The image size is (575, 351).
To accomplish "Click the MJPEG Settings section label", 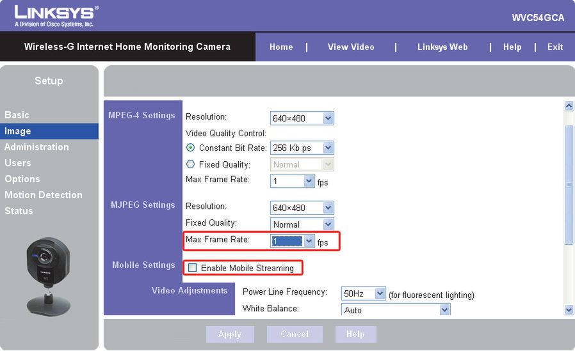I will (143, 205).
